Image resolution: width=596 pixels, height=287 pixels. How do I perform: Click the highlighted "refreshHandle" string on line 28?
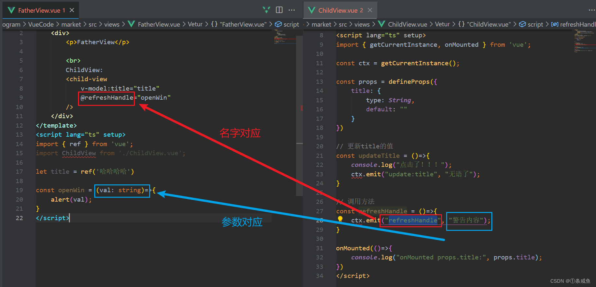(413, 220)
